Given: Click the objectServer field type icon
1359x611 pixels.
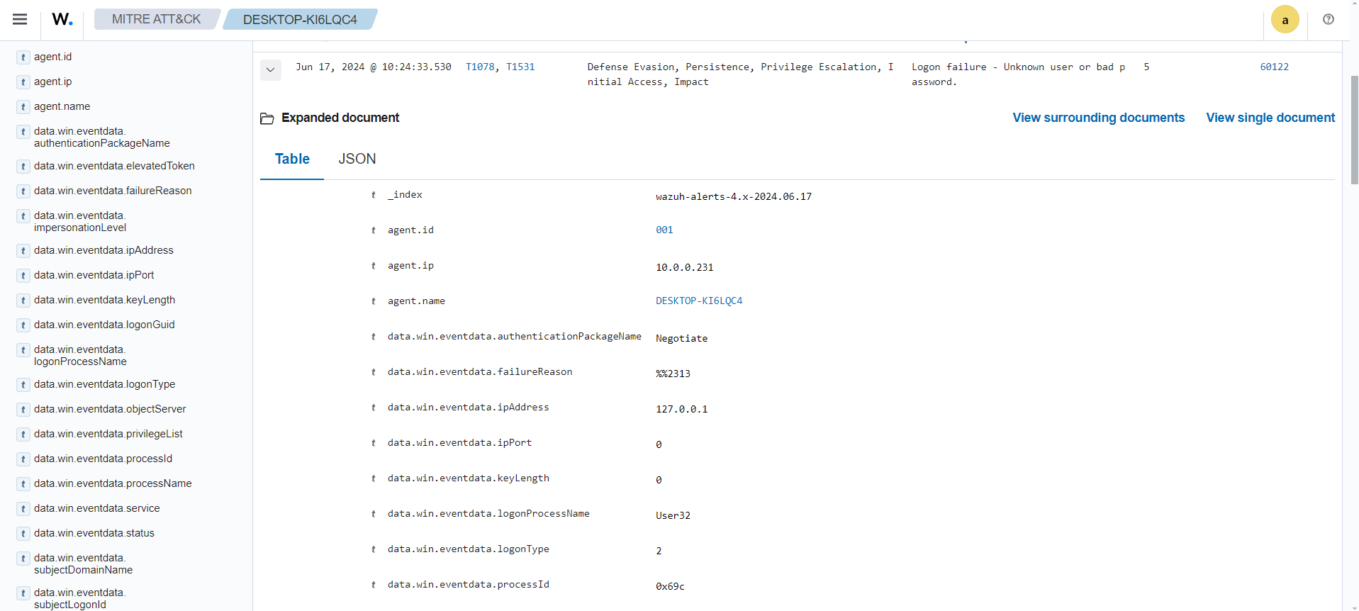Looking at the screenshot, I should [23, 410].
